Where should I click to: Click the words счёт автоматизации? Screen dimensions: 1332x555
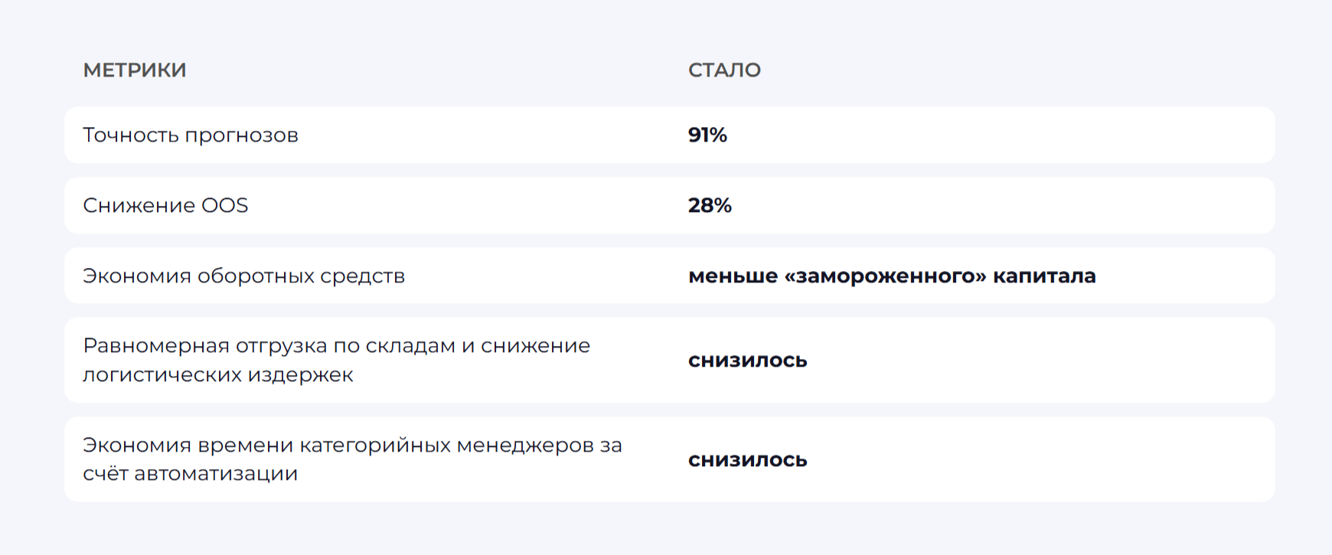point(190,474)
